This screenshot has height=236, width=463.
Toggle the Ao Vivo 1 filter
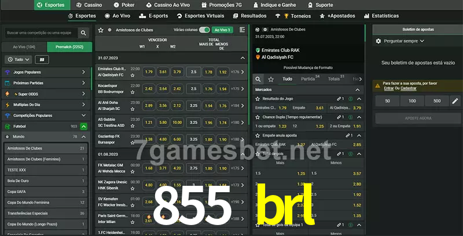(222, 29)
